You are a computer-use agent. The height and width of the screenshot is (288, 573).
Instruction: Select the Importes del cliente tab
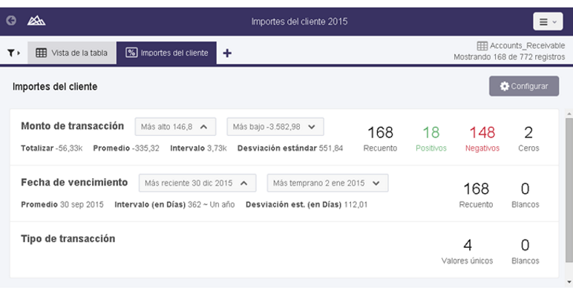(167, 53)
